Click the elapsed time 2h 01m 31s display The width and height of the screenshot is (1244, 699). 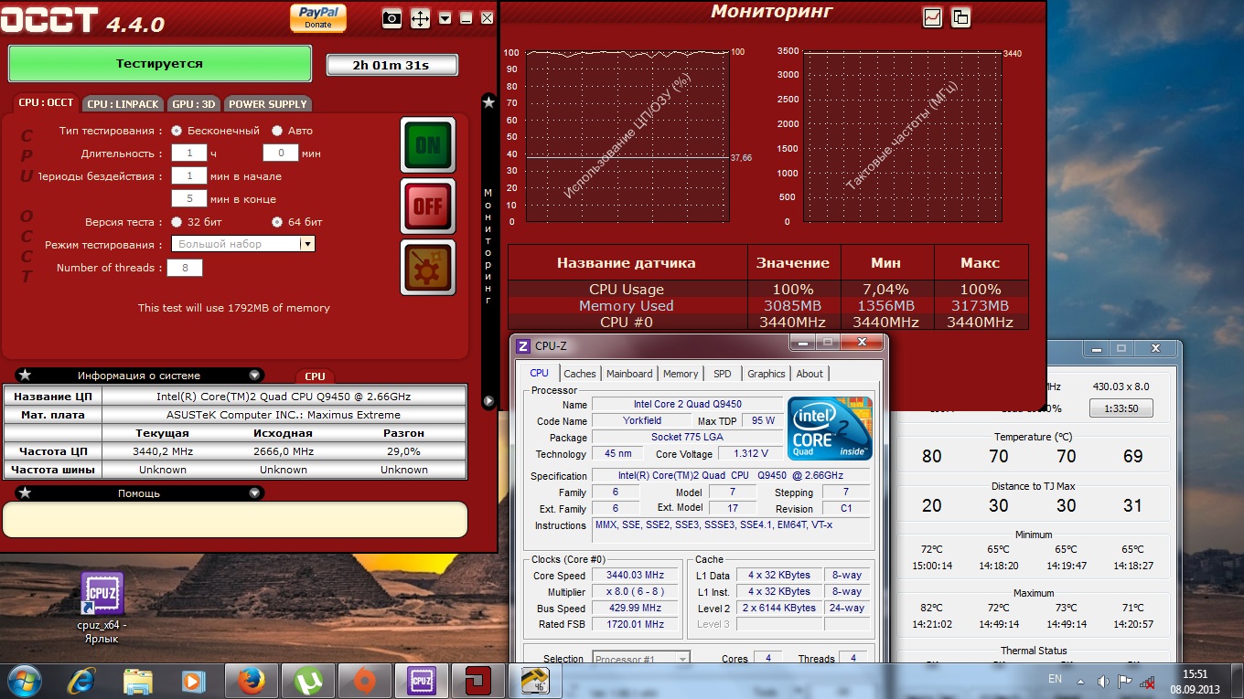tap(392, 65)
